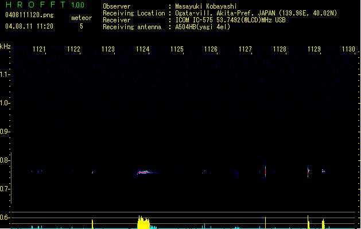This screenshot has width=361, height=229.
Task: Click the kHz axis unit label
Action: tap(5, 46)
